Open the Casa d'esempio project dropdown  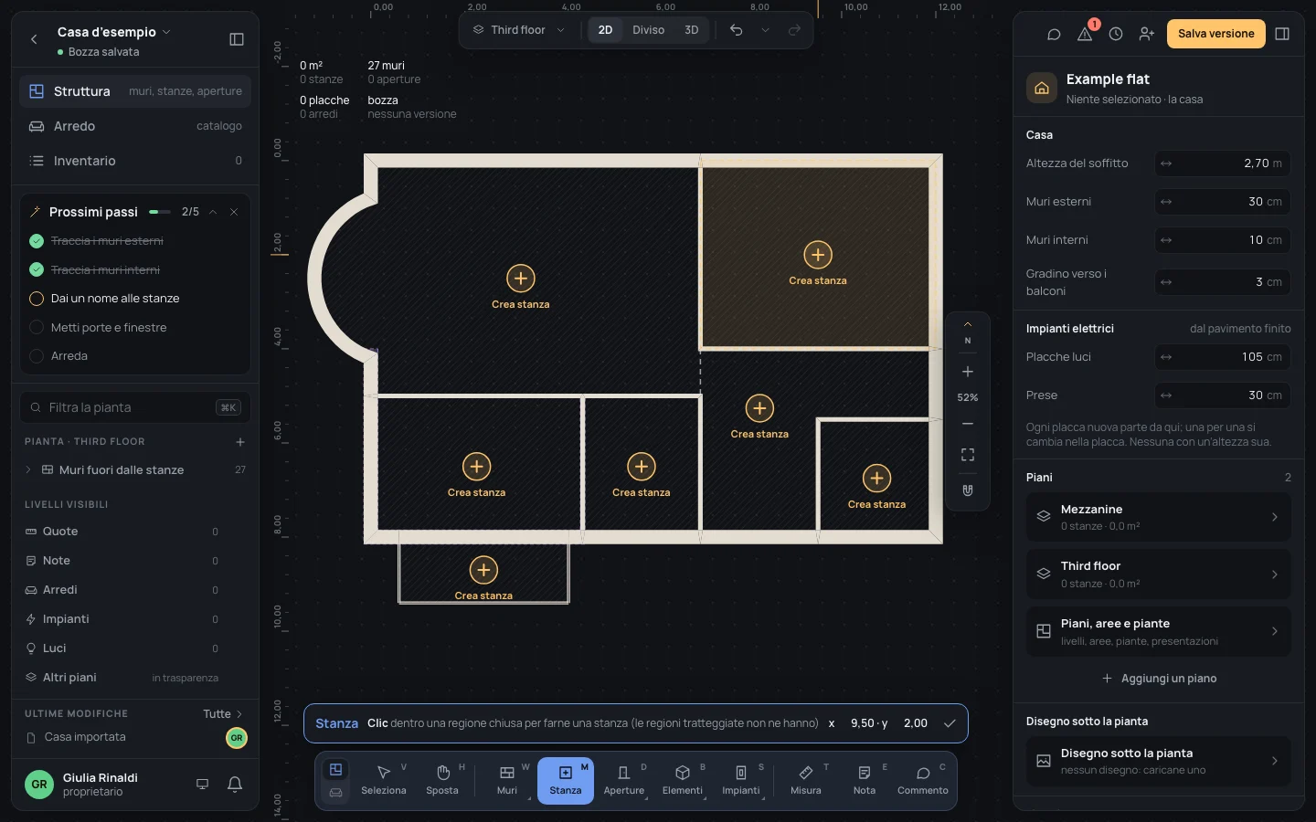click(113, 32)
